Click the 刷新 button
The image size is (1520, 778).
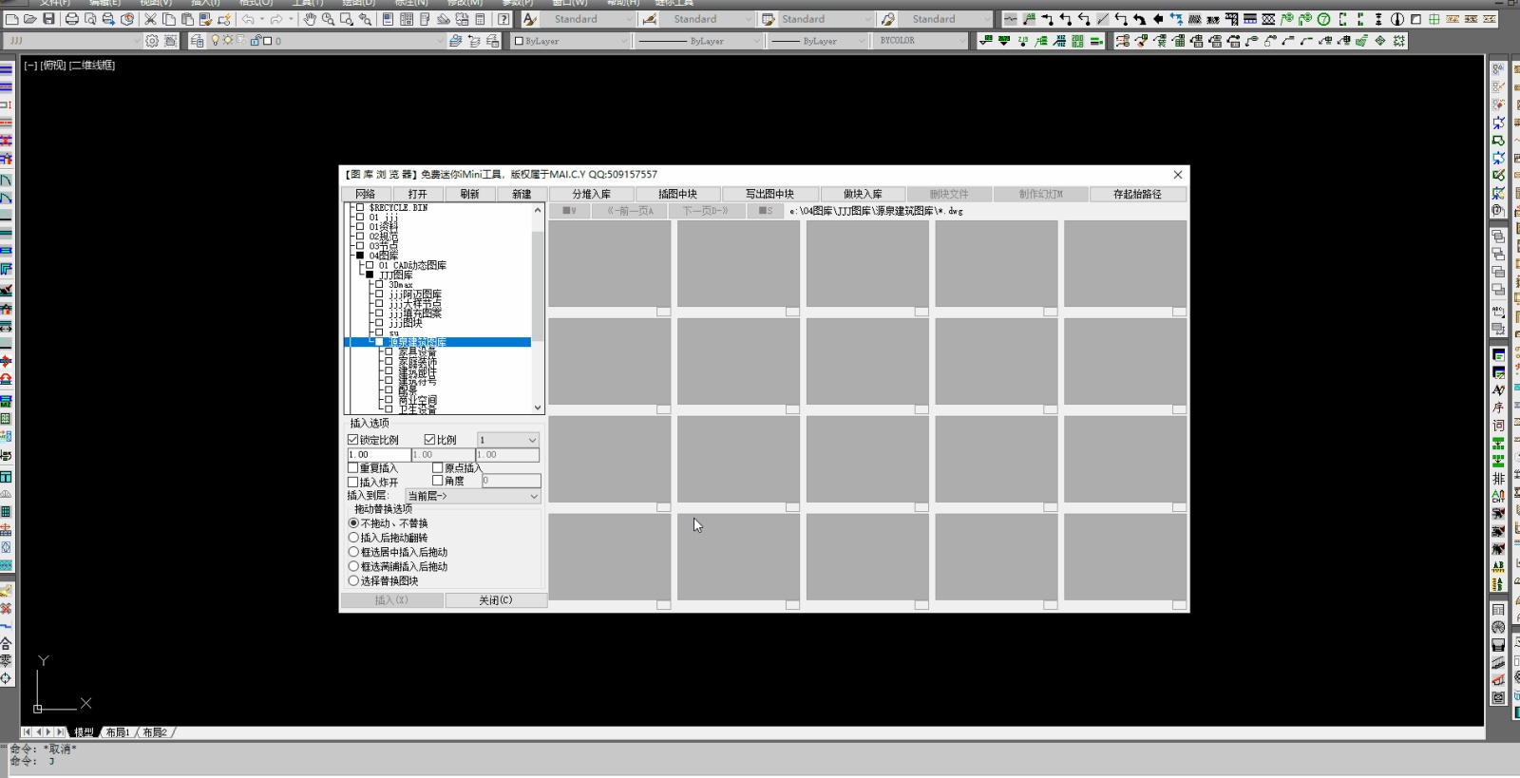tap(470, 194)
